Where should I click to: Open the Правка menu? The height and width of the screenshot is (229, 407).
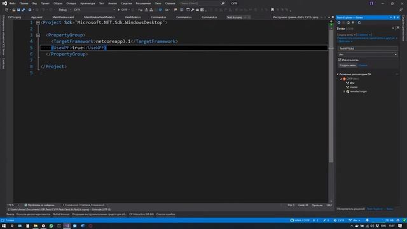[x=24, y=3]
